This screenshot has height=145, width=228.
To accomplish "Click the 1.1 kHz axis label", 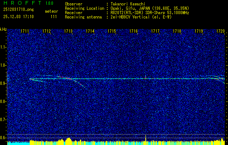I will [x=3, y=47].
